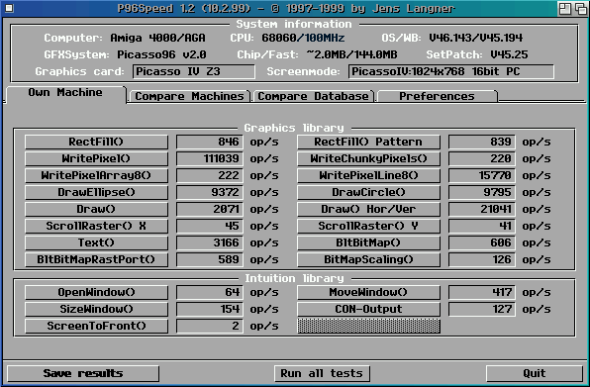The height and width of the screenshot is (387, 590).
Task: Click Run all tests button
Action: pyautogui.click(x=322, y=373)
